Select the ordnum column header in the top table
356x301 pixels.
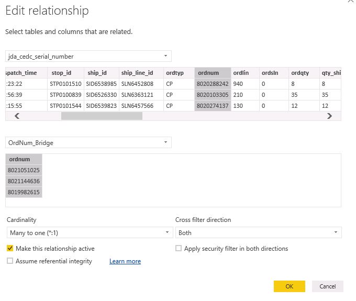pyautogui.click(x=213, y=73)
